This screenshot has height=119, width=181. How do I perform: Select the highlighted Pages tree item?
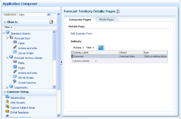22,68
